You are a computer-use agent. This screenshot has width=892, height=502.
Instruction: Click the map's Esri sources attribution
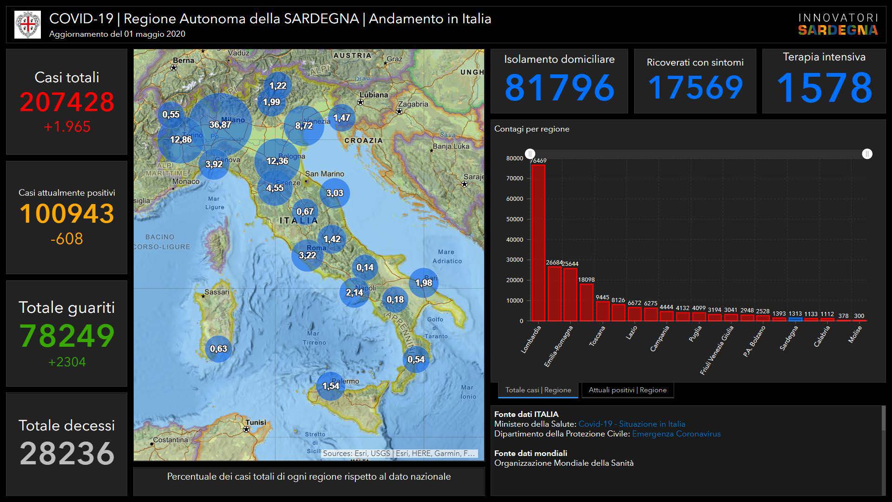tap(399, 453)
